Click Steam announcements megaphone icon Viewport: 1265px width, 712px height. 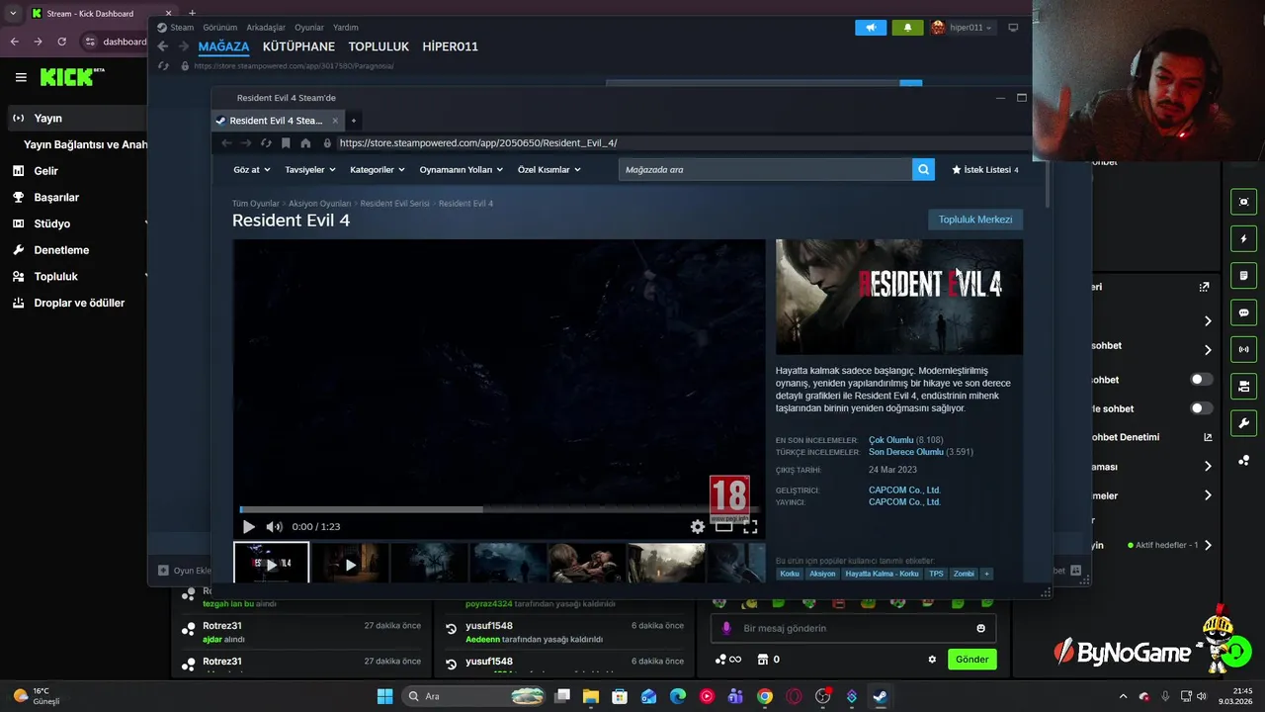tap(871, 28)
